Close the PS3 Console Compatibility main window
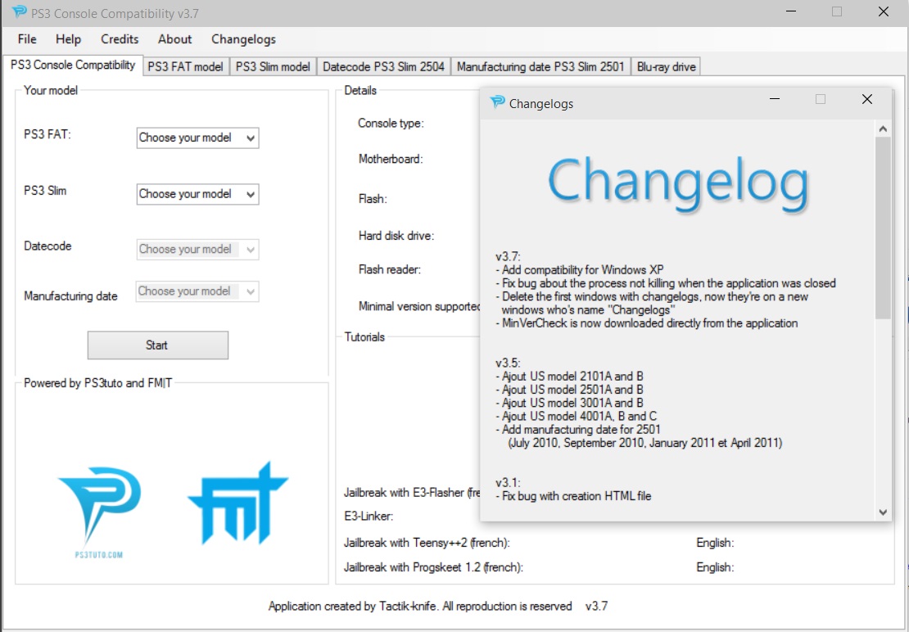909x632 pixels. 884,11
